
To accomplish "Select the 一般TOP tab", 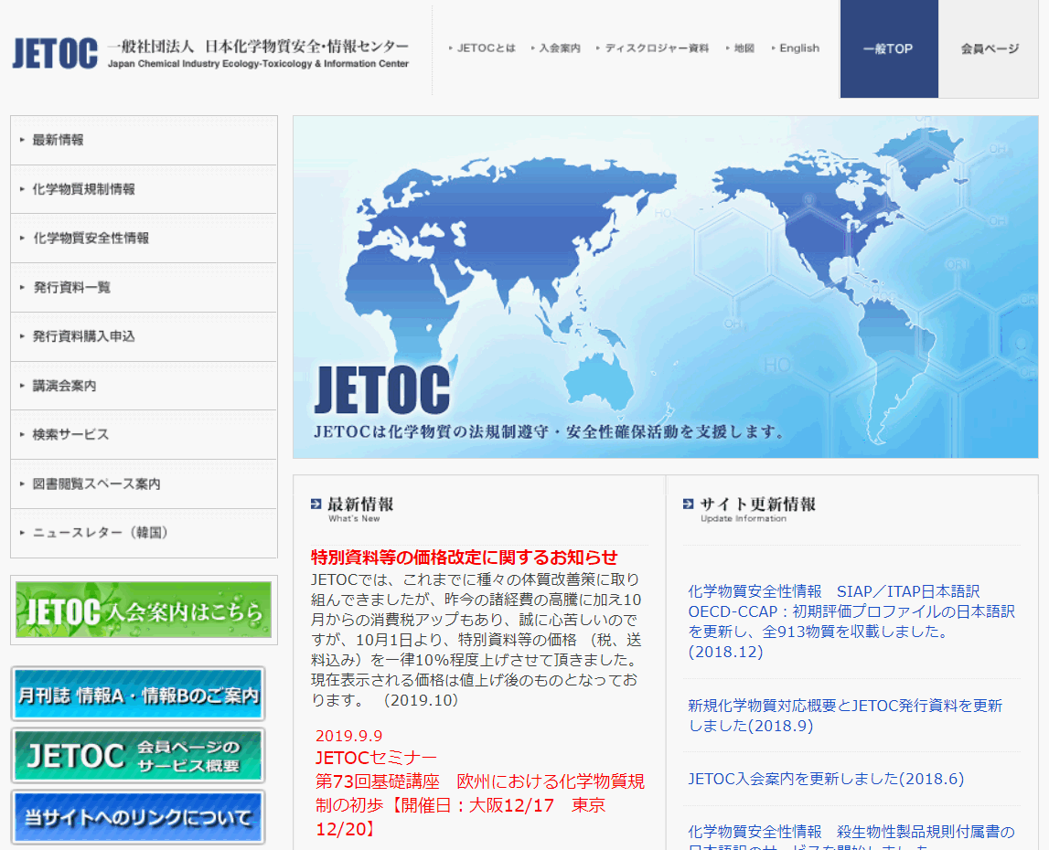I will (x=888, y=49).
